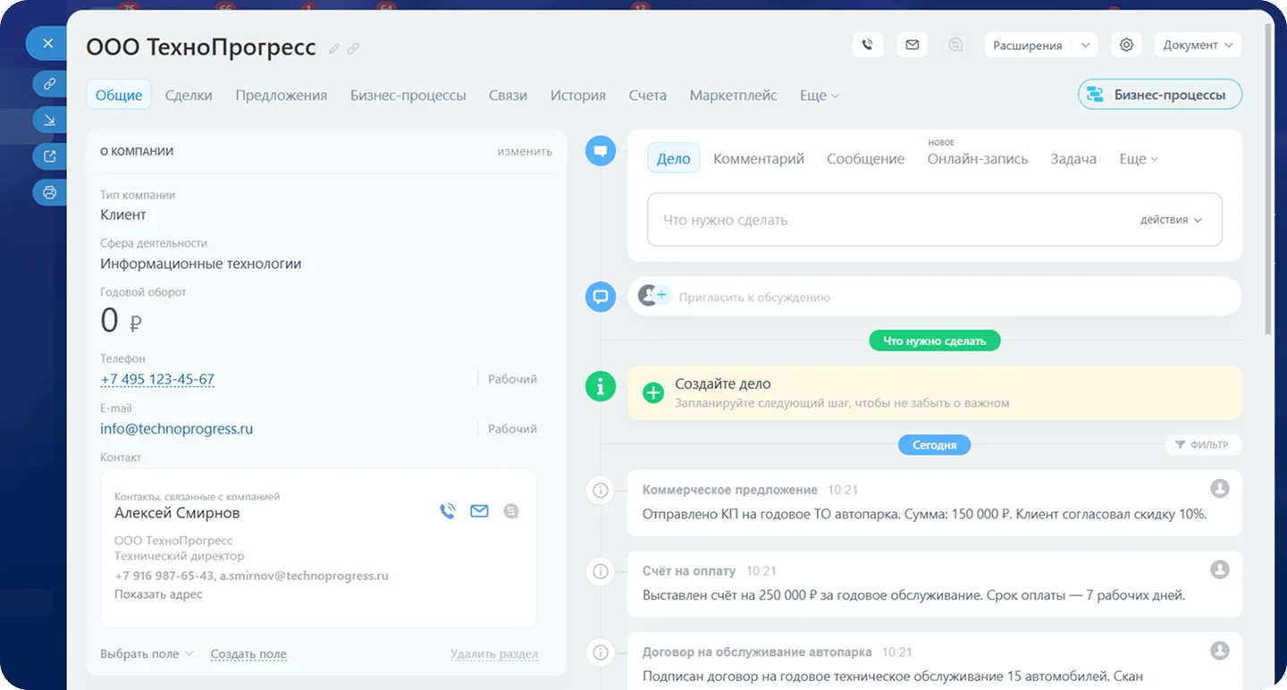Viewport: 1287px width, 690px height.
Task: Email Алексей Смирнов using the envelope icon
Action: click(479, 511)
